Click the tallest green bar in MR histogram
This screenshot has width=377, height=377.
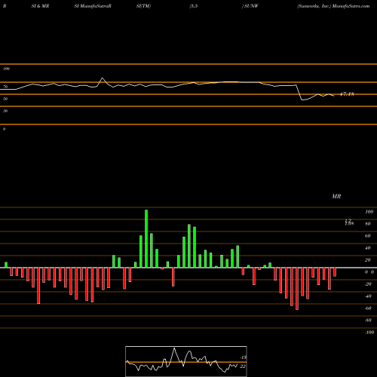[x=146, y=239]
